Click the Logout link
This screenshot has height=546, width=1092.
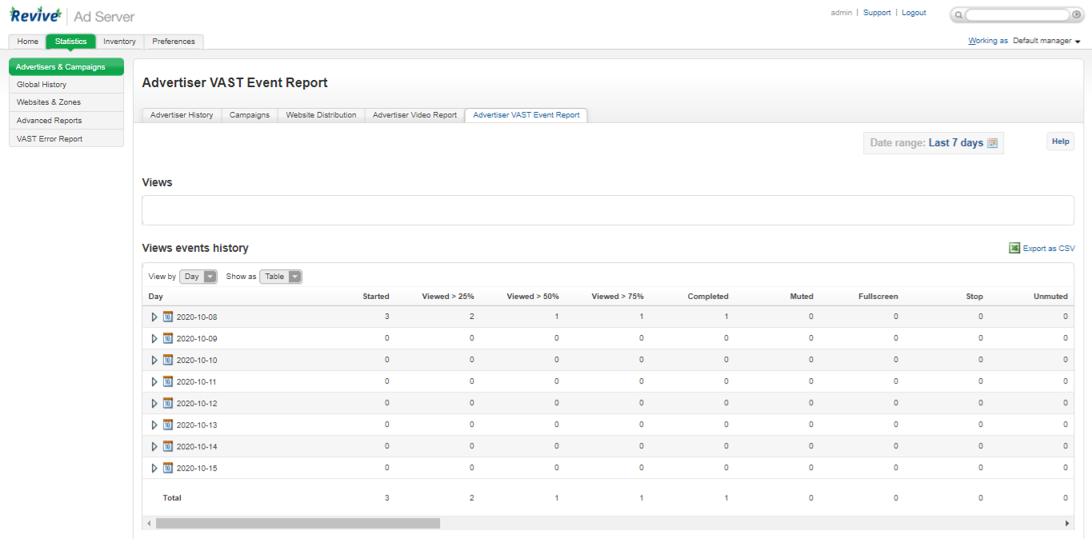pos(914,13)
